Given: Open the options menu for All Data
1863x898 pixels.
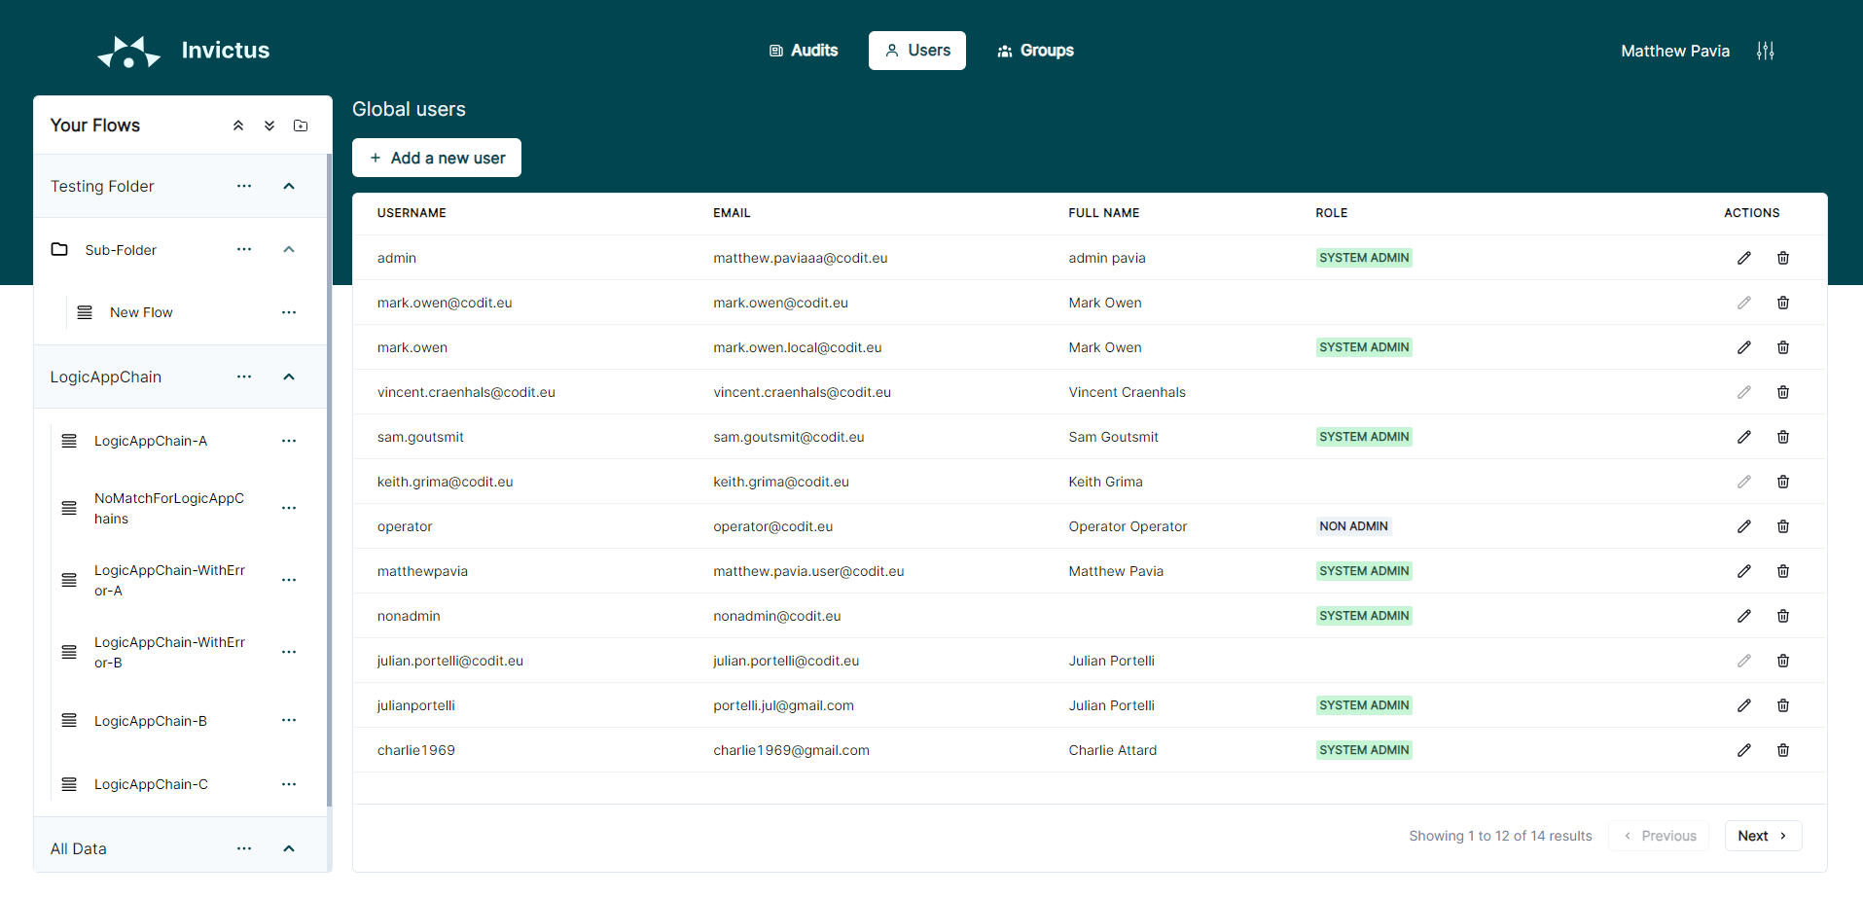Looking at the screenshot, I should tap(243, 848).
